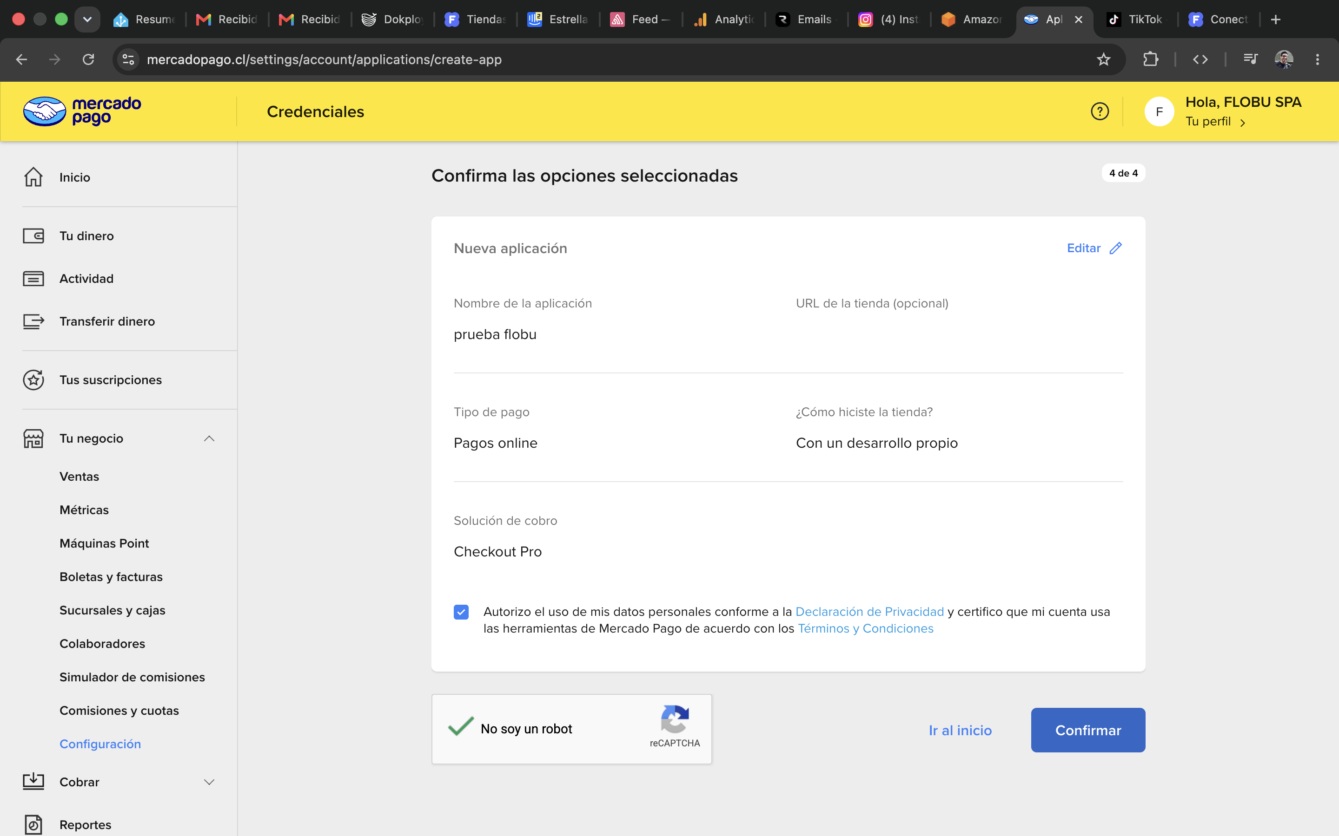Click the Inicio home icon
The image size is (1339, 836).
point(33,177)
